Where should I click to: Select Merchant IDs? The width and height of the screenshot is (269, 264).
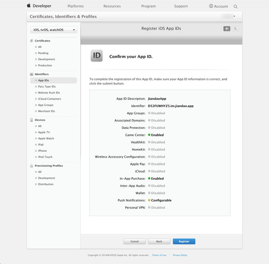pos(46,111)
